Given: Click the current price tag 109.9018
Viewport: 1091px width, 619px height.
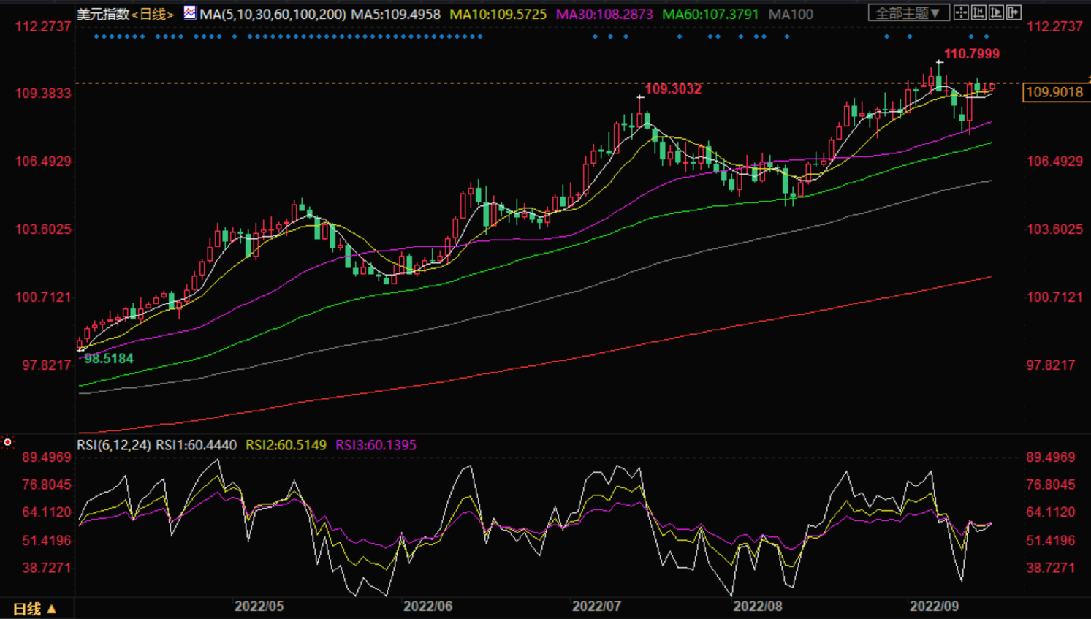Looking at the screenshot, I should pyautogui.click(x=1054, y=92).
